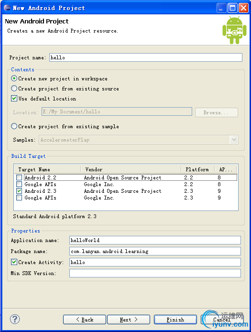This screenshot has width=251, height=332.
Task: Focus the Project name field
Action: pos(146,57)
